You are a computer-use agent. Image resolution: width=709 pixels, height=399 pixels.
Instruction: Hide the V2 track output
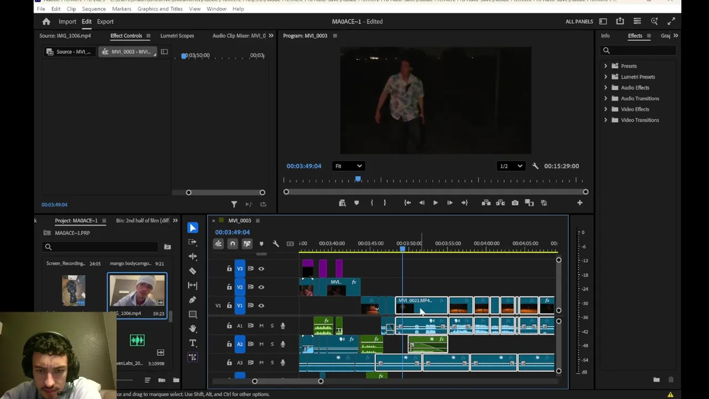pos(261,287)
